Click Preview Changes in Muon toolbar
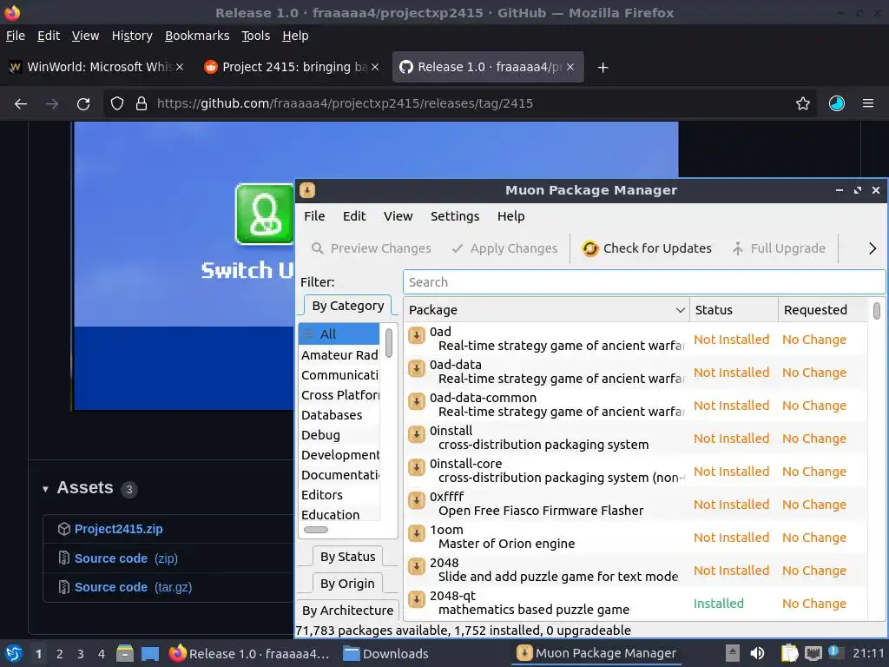This screenshot has width=889, height=667. coord(372,248)
